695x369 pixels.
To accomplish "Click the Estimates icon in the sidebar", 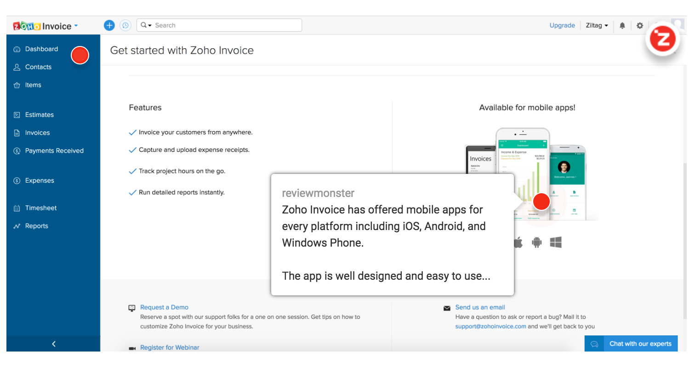I will [x=17, y=115].
